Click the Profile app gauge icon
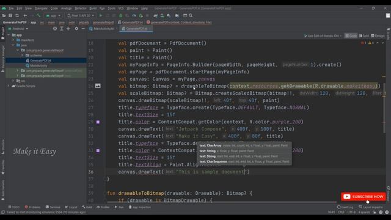391x220 pixels. 134,15
